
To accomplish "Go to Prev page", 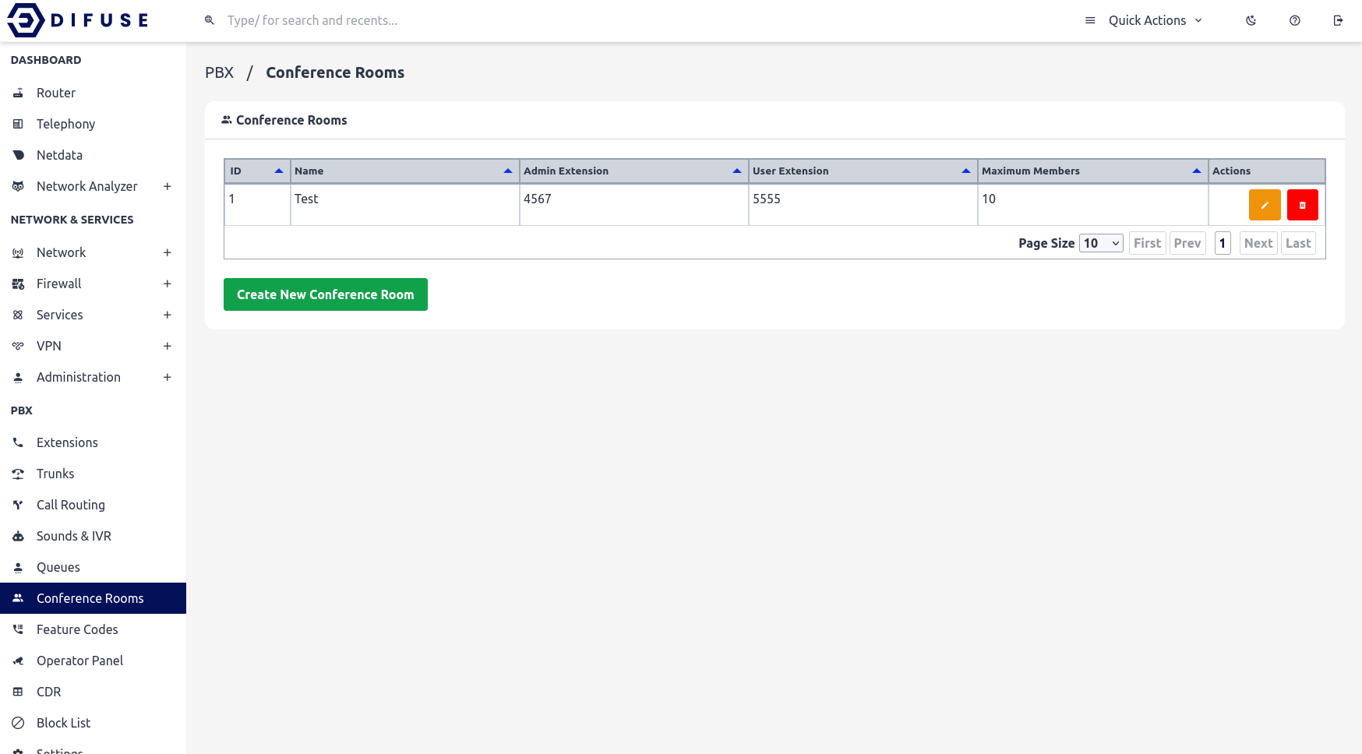I will (1187, 243).
